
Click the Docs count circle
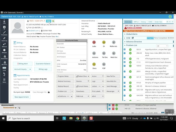[94, 64]
